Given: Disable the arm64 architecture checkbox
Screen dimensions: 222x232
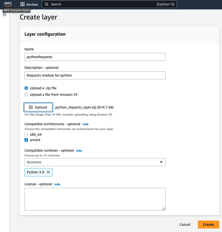Looking at the screenshot, I should [26, 140].
